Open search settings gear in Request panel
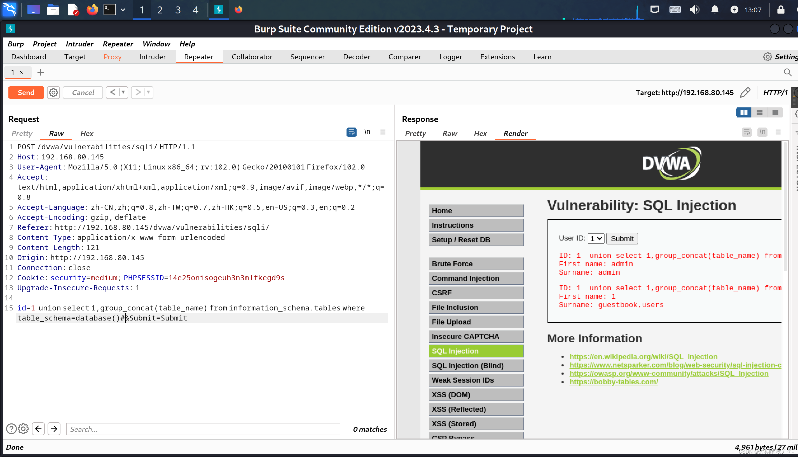 pyautogui.click(x=23, y=429)
